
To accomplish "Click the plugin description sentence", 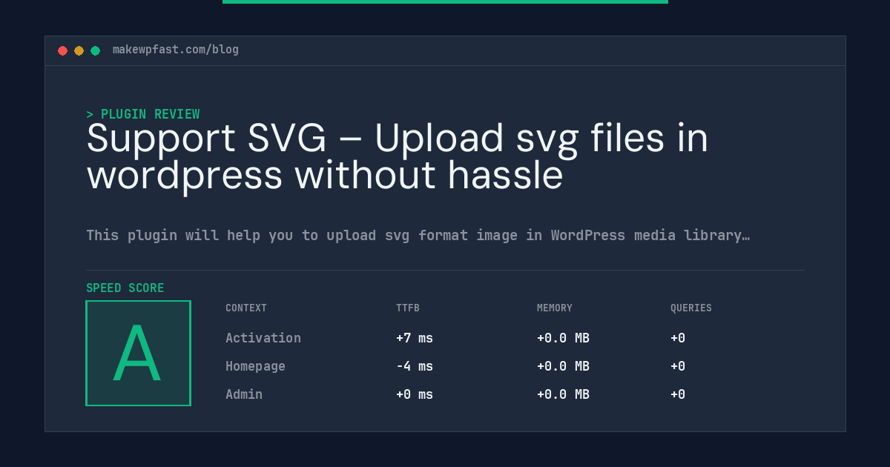I will click(x=418, y=236).
